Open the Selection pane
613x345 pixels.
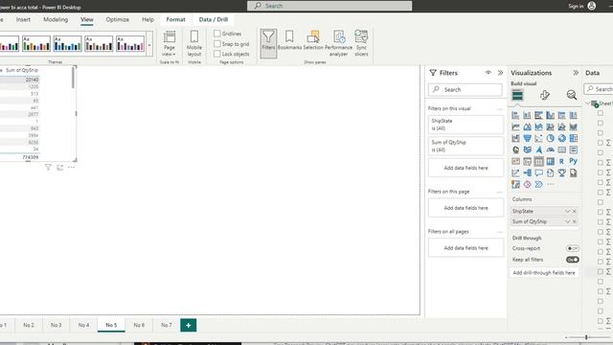click(x=313, y=40)
